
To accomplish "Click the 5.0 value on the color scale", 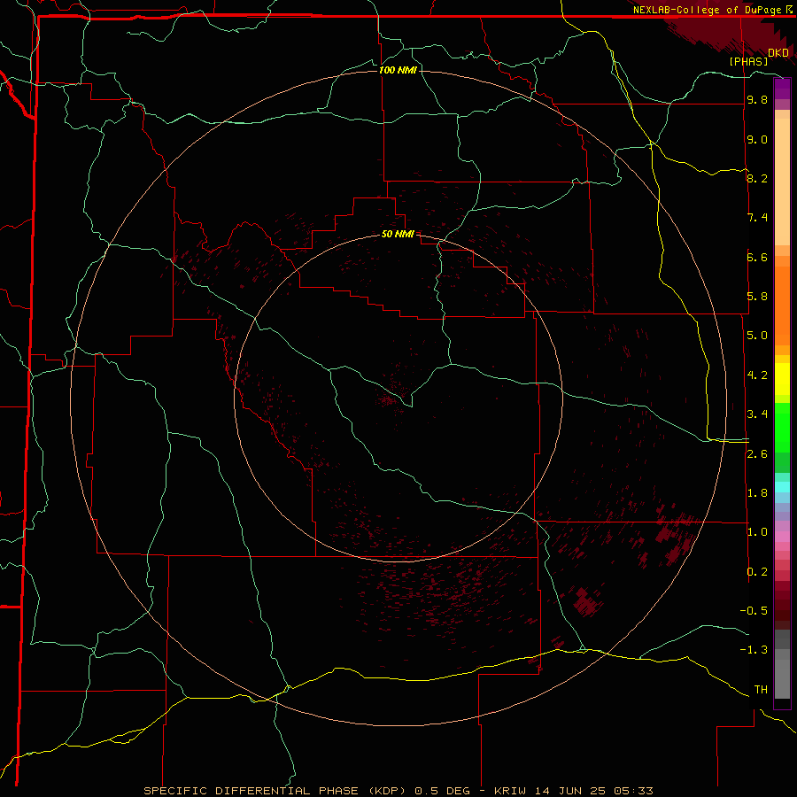I will [757, 336].
